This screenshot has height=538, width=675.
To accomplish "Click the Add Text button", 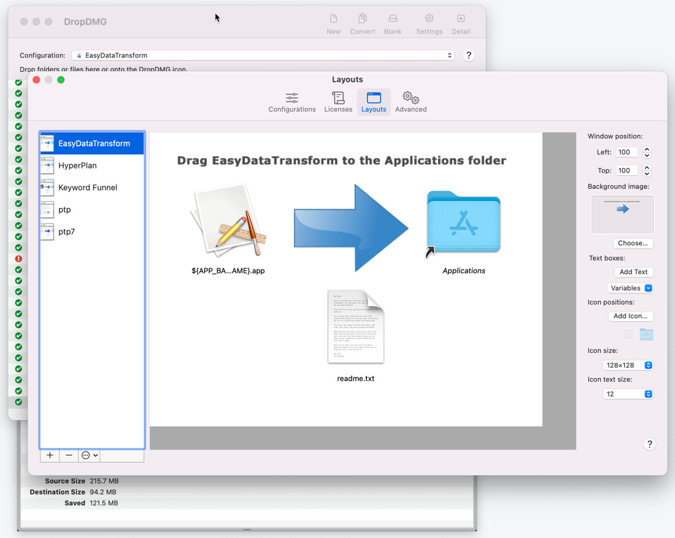I will (x=633, y=272).
